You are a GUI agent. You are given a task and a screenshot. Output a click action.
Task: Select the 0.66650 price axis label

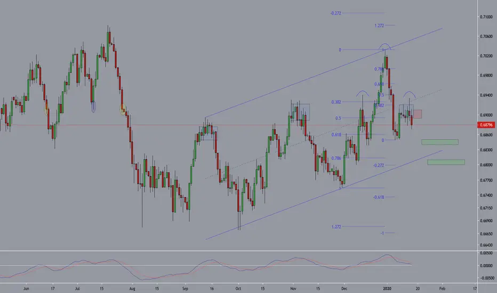click(x=486, y=234)
